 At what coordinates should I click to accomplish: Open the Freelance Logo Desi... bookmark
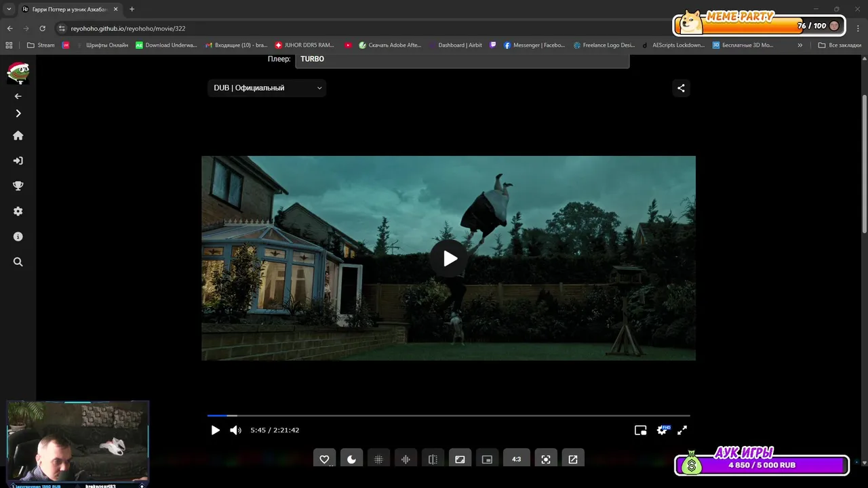coord(604,45)
